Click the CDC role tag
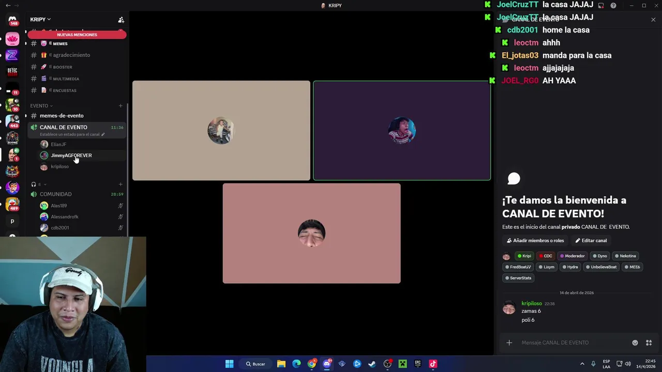 (546, 256)
